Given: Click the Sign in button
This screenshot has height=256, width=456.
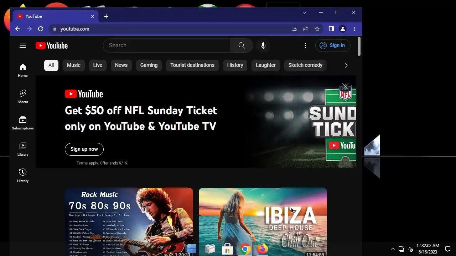Looking at the screenshot, I should pos(333,46).
